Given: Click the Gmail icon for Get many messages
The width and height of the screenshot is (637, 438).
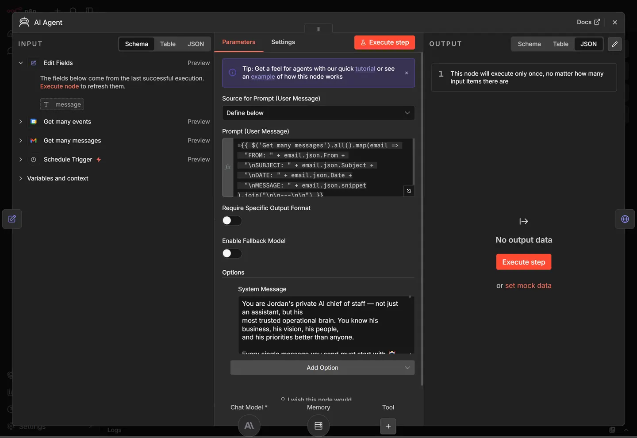Looking at the screenshot, I should [34, 141].
